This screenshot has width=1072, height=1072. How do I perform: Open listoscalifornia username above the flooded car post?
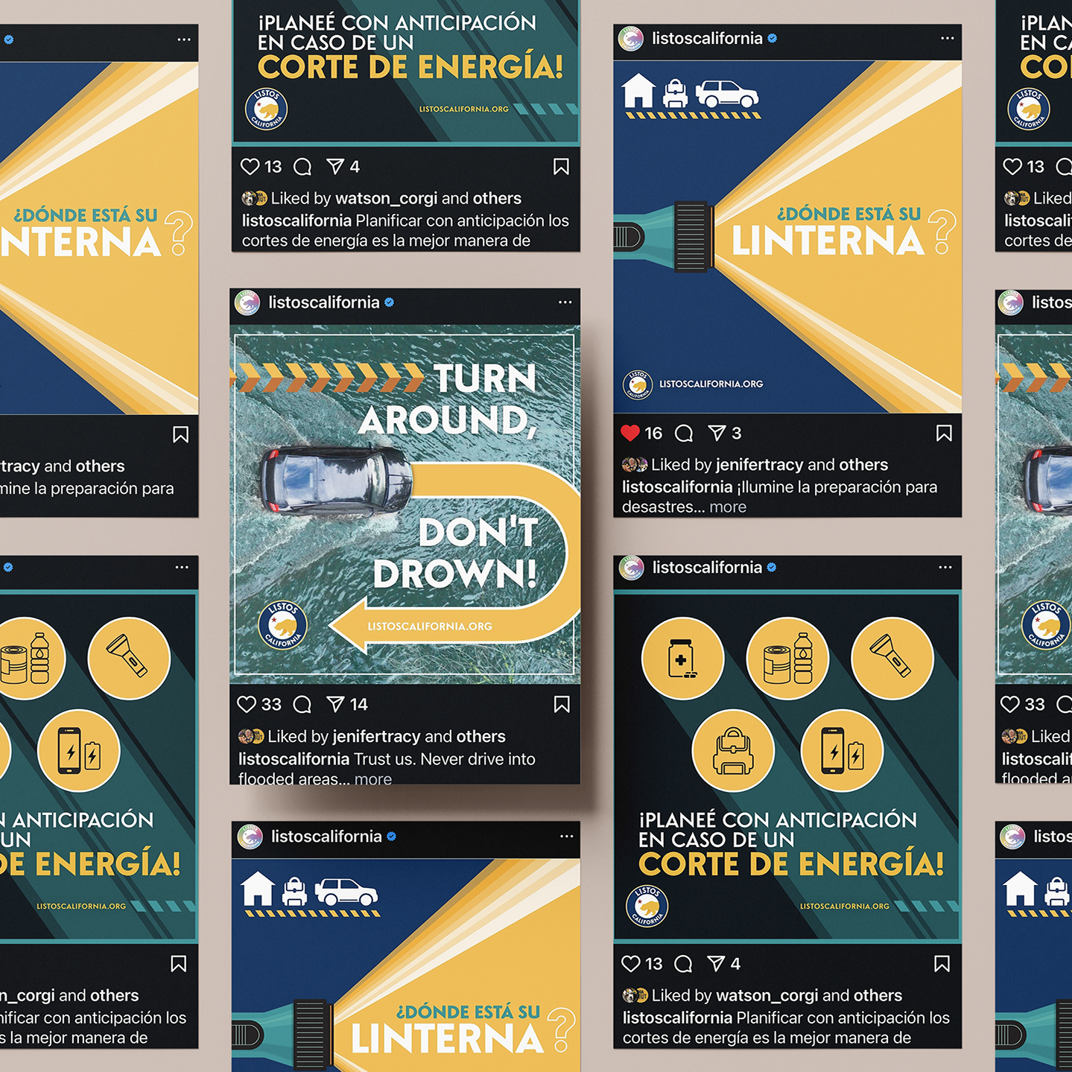[324, 302]
